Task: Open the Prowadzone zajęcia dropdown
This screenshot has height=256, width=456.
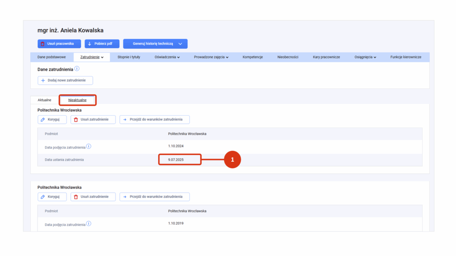Action: click(x=211, y=57)
